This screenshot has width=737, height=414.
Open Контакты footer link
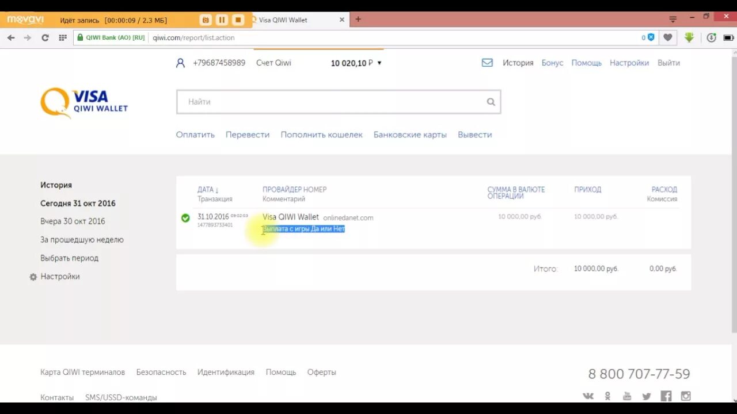point(57,397)
